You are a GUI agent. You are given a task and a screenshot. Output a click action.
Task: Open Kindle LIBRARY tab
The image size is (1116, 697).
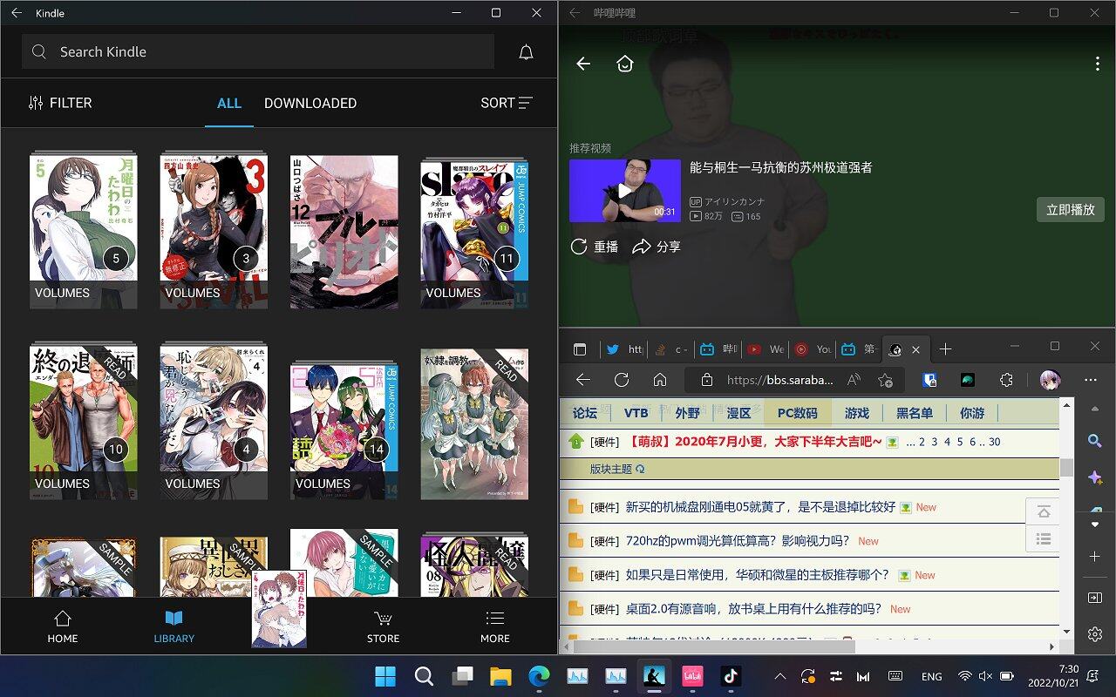click(x=174, y=626)
